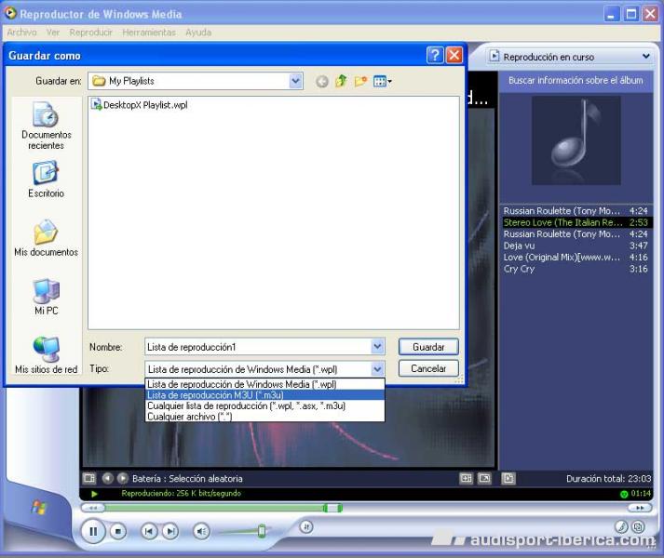Image resolution: width=664 pixels, height=558 pixels.
Task: Open the view menu icon in the Guardar como dialog
Action: click(x=383, y=81)
